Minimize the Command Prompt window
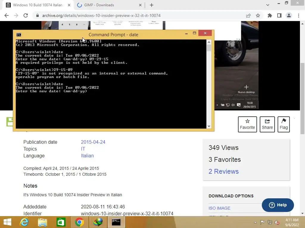Image resolution: width=305 pixels, height=228 pixels. [x=186, y=33]
